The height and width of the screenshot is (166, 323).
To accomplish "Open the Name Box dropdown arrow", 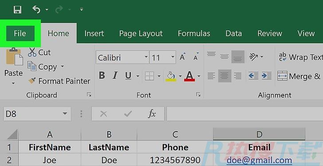I will coord(65,113).
